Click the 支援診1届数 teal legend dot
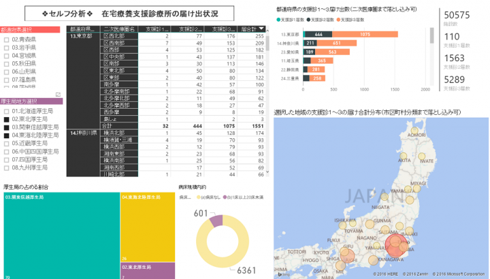This screenshot has height=279, width=490. 280,20
